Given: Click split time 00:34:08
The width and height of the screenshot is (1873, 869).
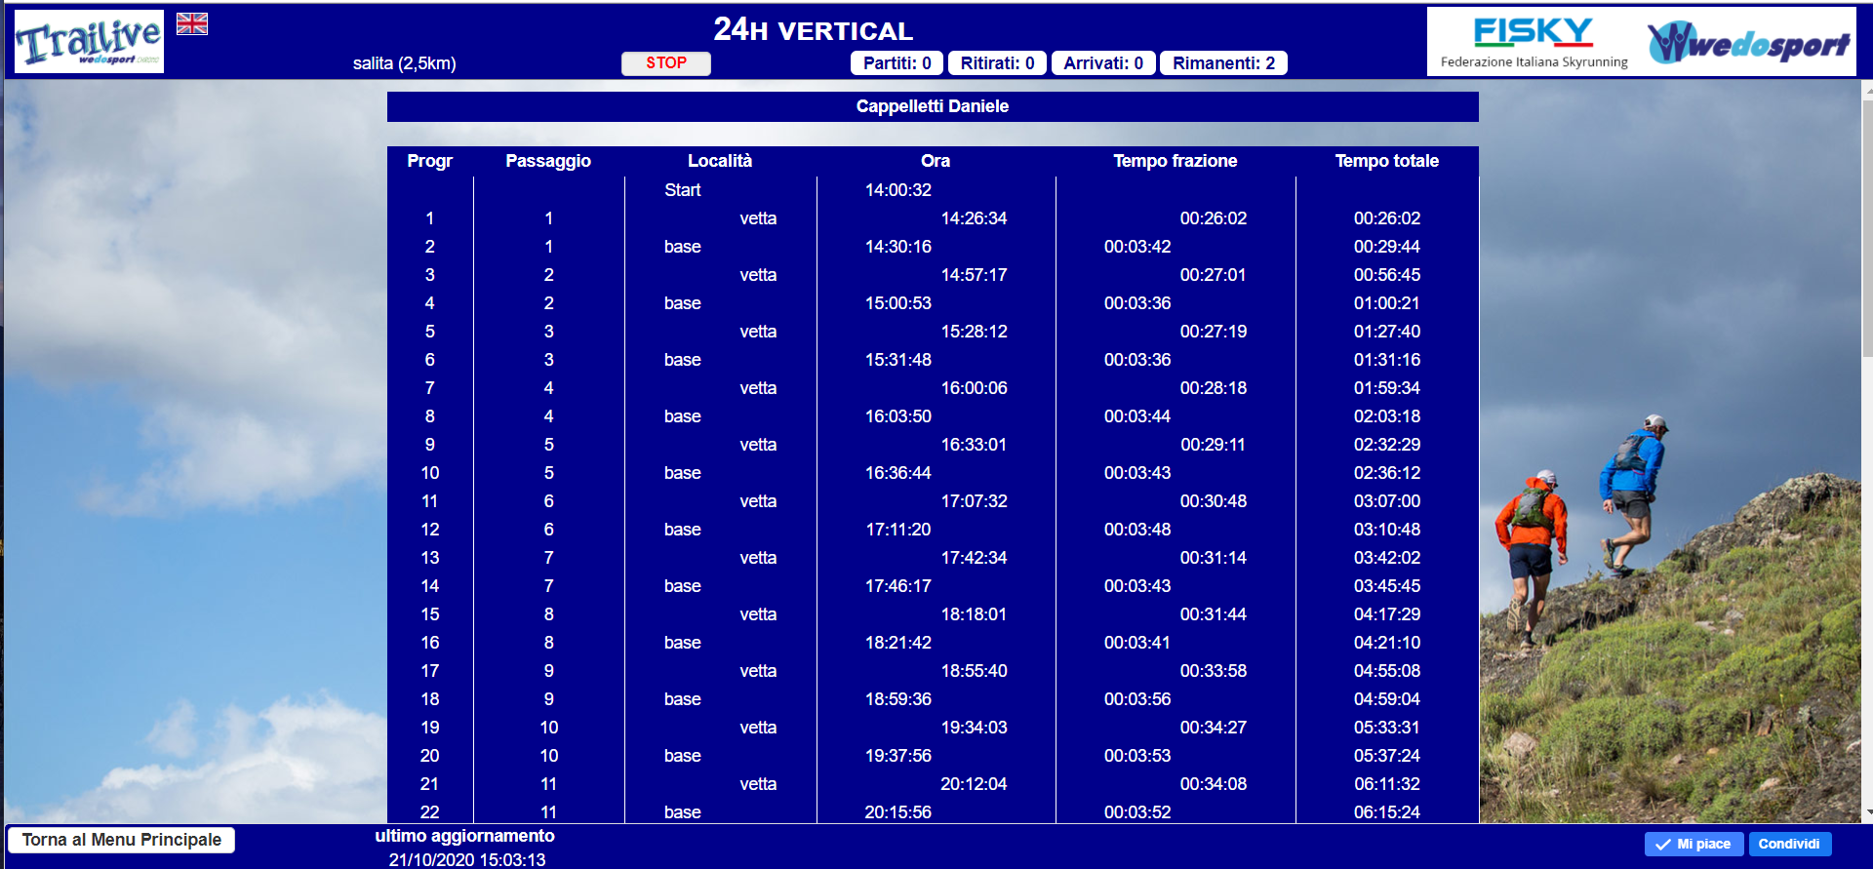Looking at the screenshot, I should pyautogui.click(x=1214, y=784).
